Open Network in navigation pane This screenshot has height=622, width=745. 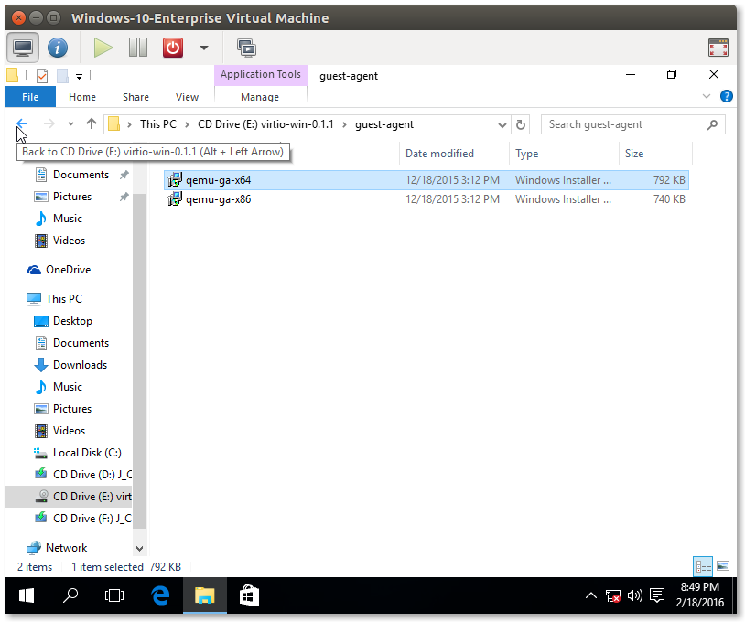point(66,548)
